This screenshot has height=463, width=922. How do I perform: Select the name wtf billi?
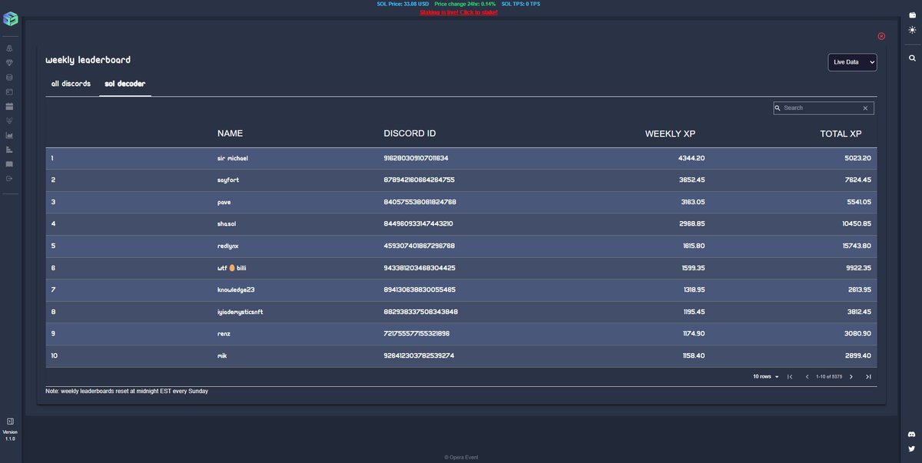[x=231, y=268]
